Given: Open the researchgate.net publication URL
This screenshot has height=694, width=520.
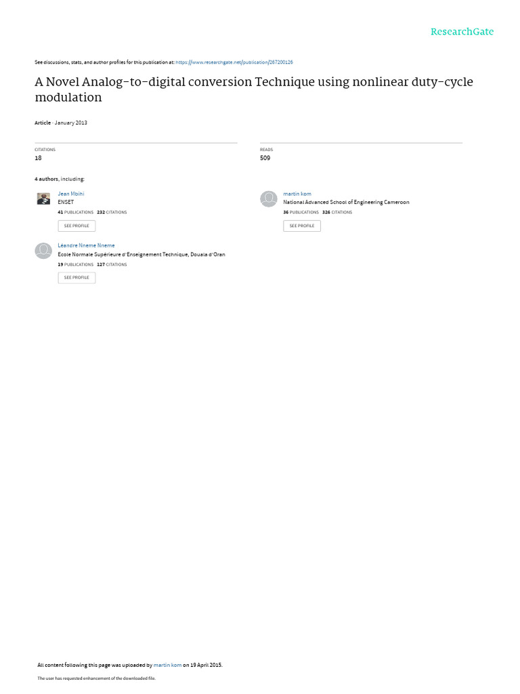Looking at the screenshot, I should coord(234,62).
